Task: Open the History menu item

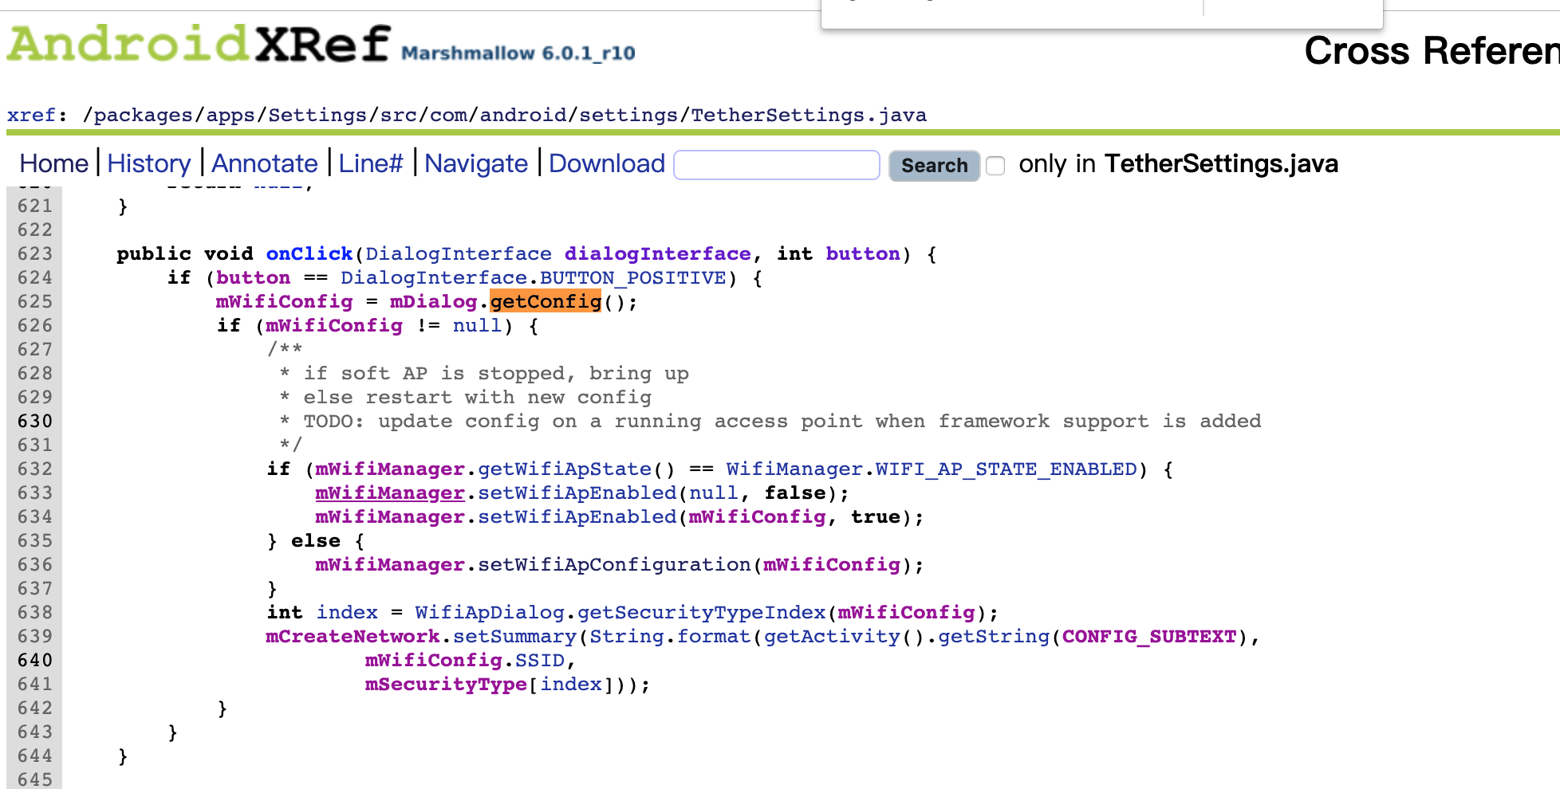Action: pos(149,163)
